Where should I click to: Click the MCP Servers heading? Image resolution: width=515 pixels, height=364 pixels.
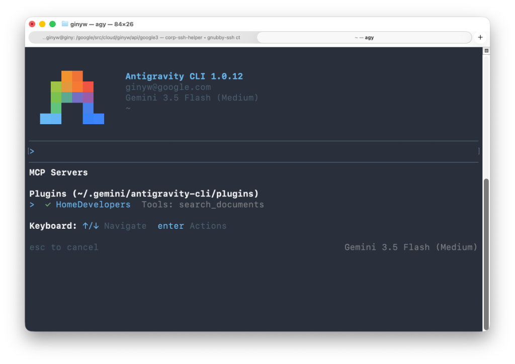(58, 172)
